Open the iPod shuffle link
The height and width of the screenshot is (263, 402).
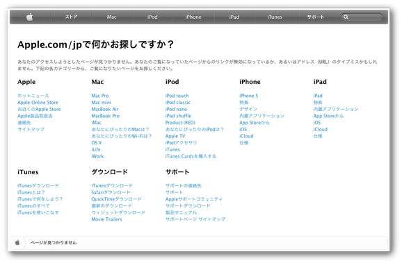pos(178,116)
